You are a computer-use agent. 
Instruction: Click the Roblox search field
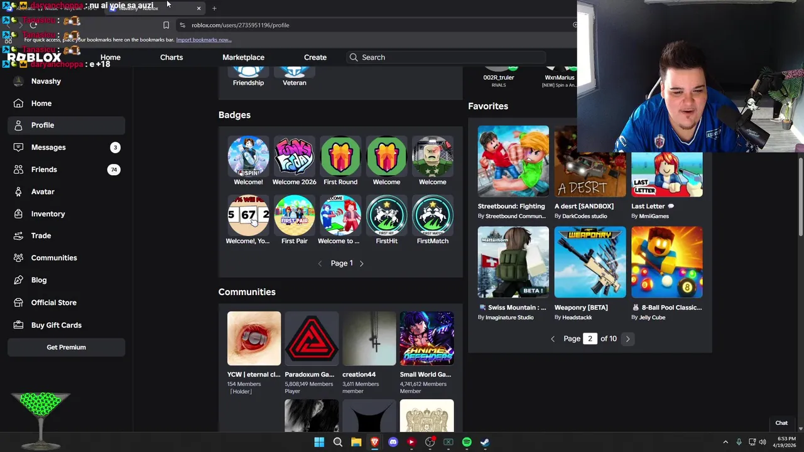446,57
